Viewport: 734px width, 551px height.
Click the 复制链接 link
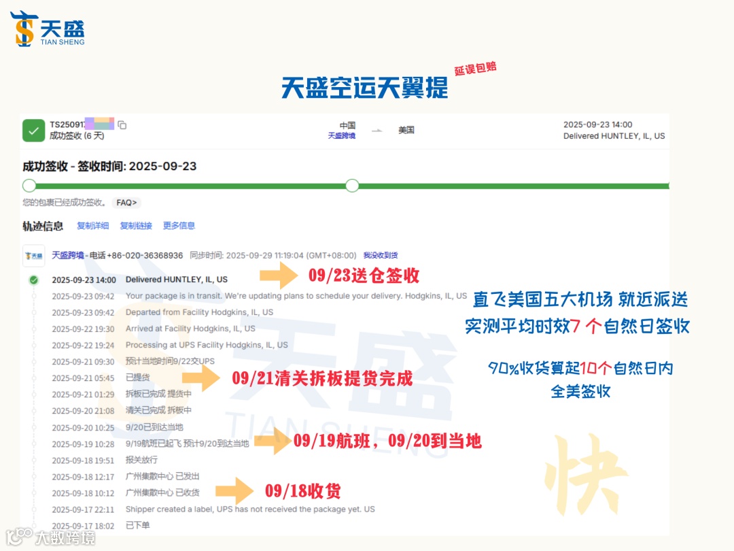click(x=136, y=226)
